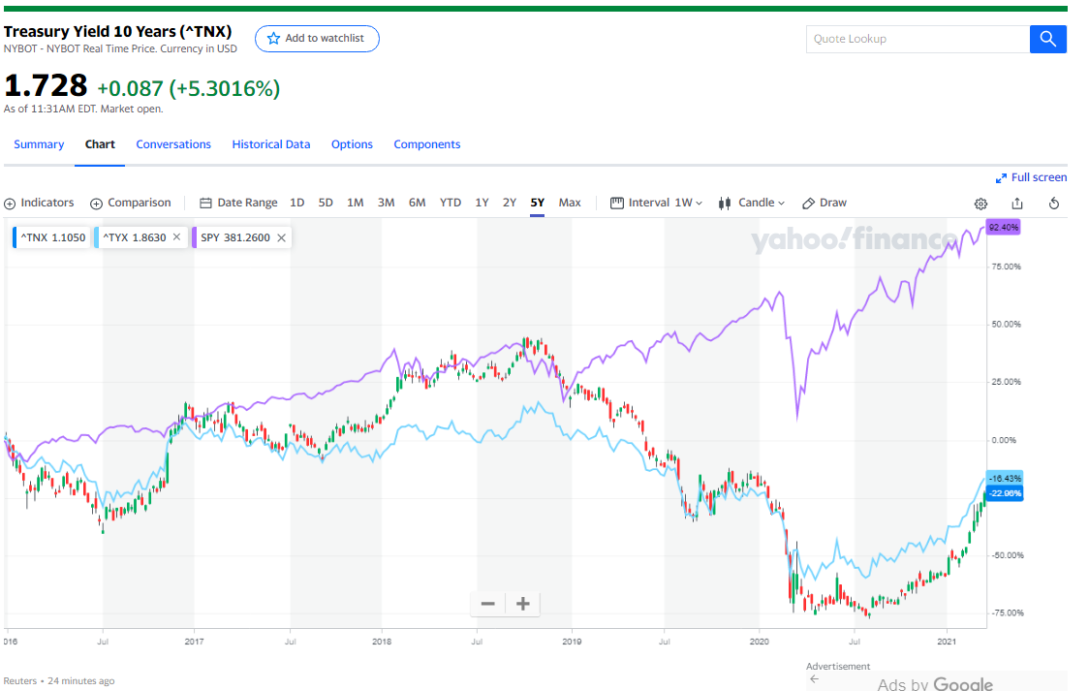This screenshot has width=1089, height=691.
Task: Click the ^TYX 1.8630 legend label
Action: tap(135, 237)
